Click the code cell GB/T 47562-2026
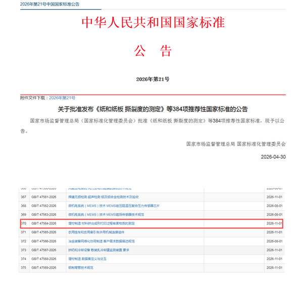303x296 pixels. point(44,206)
